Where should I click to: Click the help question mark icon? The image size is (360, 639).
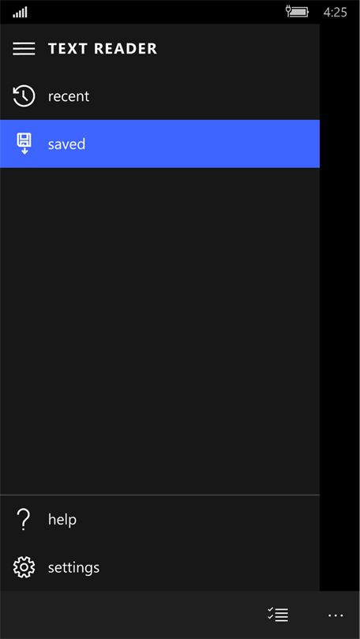click(24, 519)
